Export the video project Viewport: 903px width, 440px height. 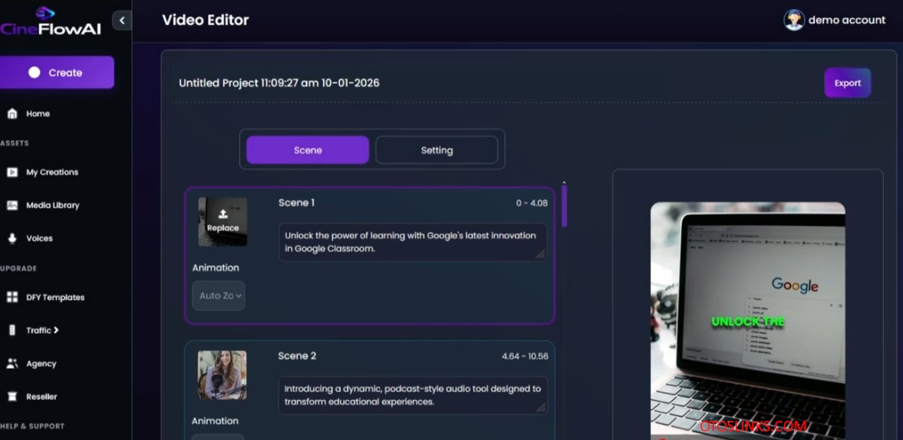click(x=847, y=83)
